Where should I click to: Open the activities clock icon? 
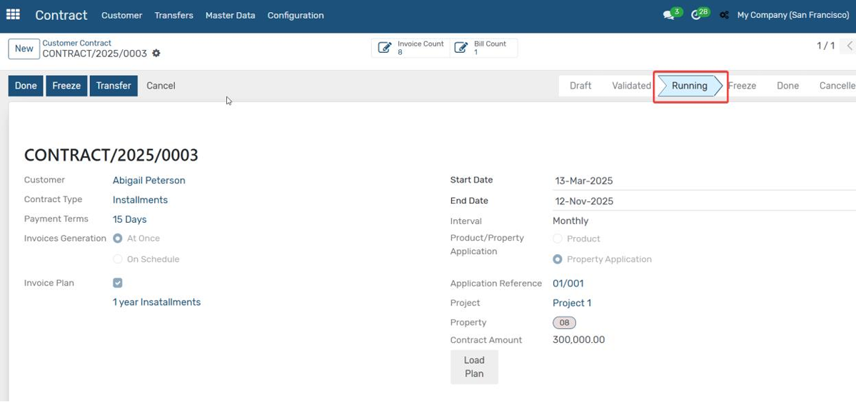[695, 15]
